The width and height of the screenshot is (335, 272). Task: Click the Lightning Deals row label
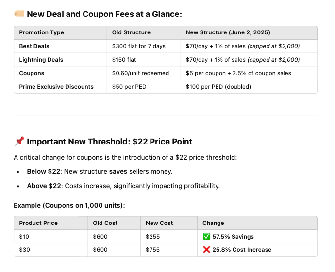(41, 60)
